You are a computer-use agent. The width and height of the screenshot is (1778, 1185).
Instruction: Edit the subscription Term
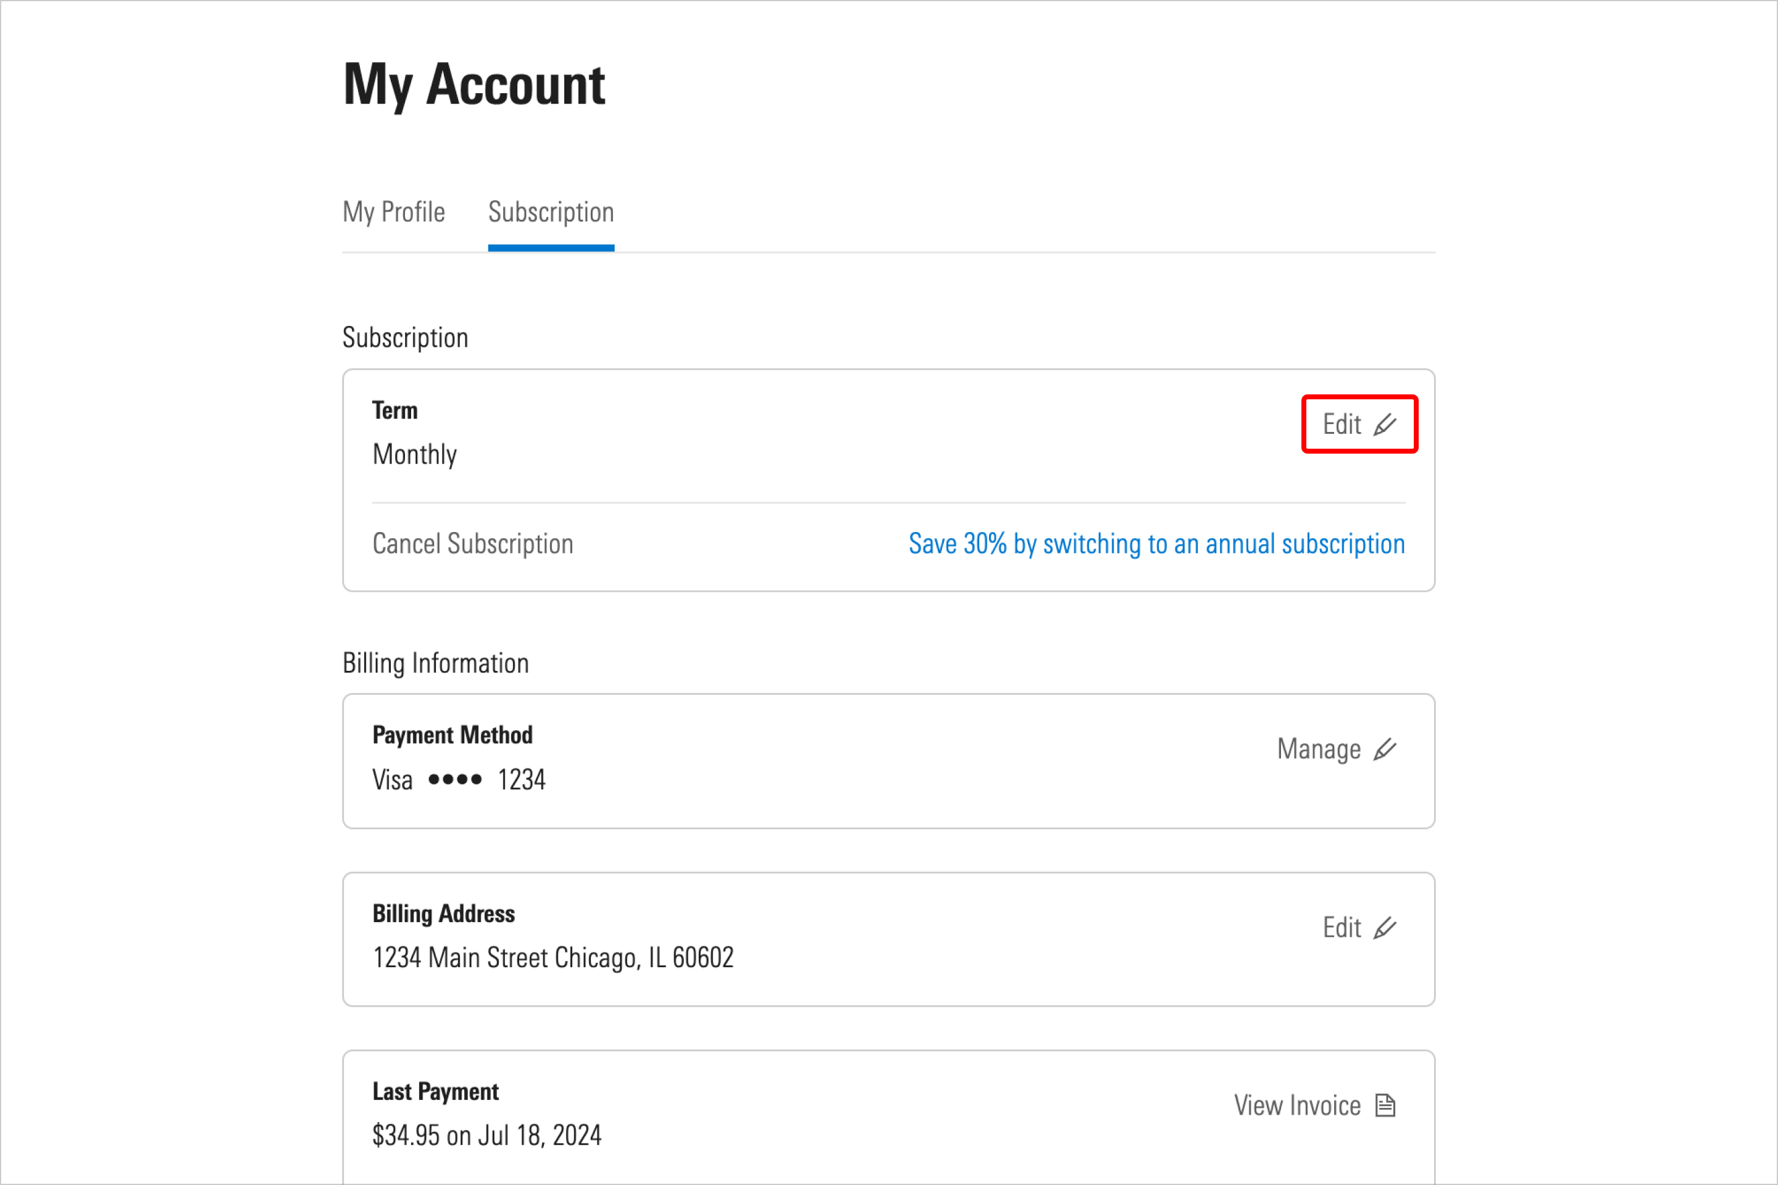1359,424
